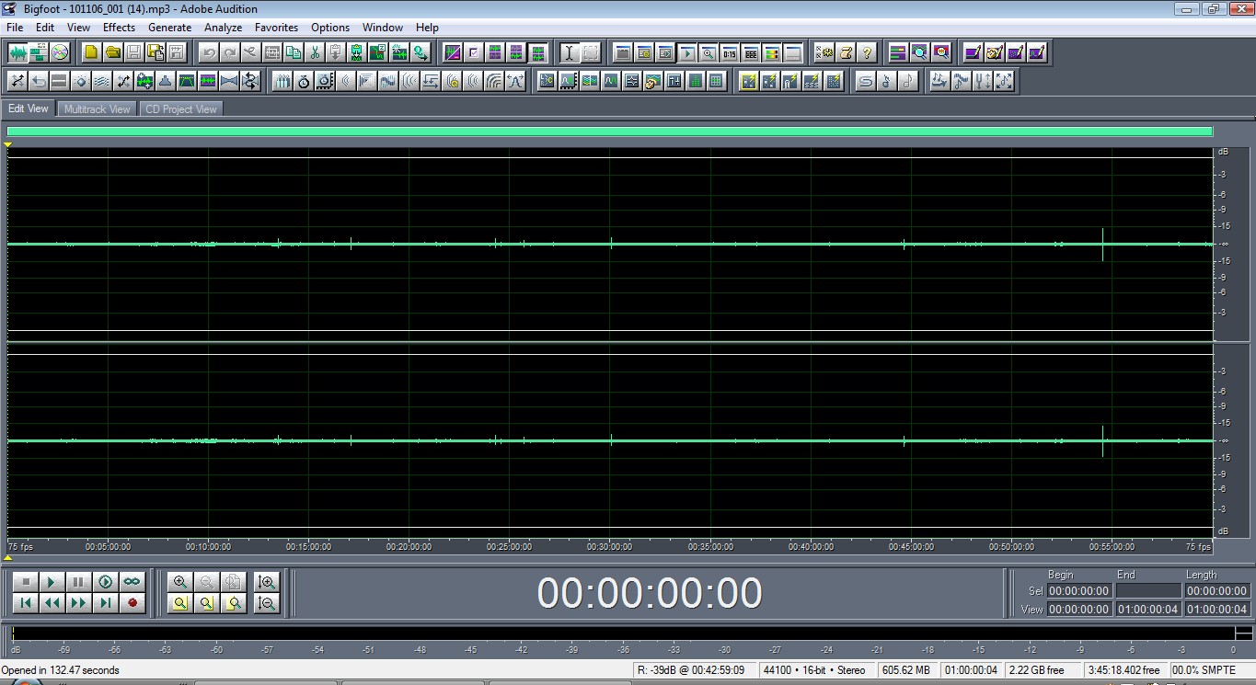This screenshot has height=685, width=1256.
Task: Click the Play button in transport controls
Action: (52, 582)
